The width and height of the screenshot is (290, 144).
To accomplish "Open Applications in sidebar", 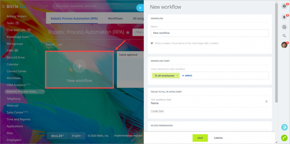I will click(x=15, y=126).
